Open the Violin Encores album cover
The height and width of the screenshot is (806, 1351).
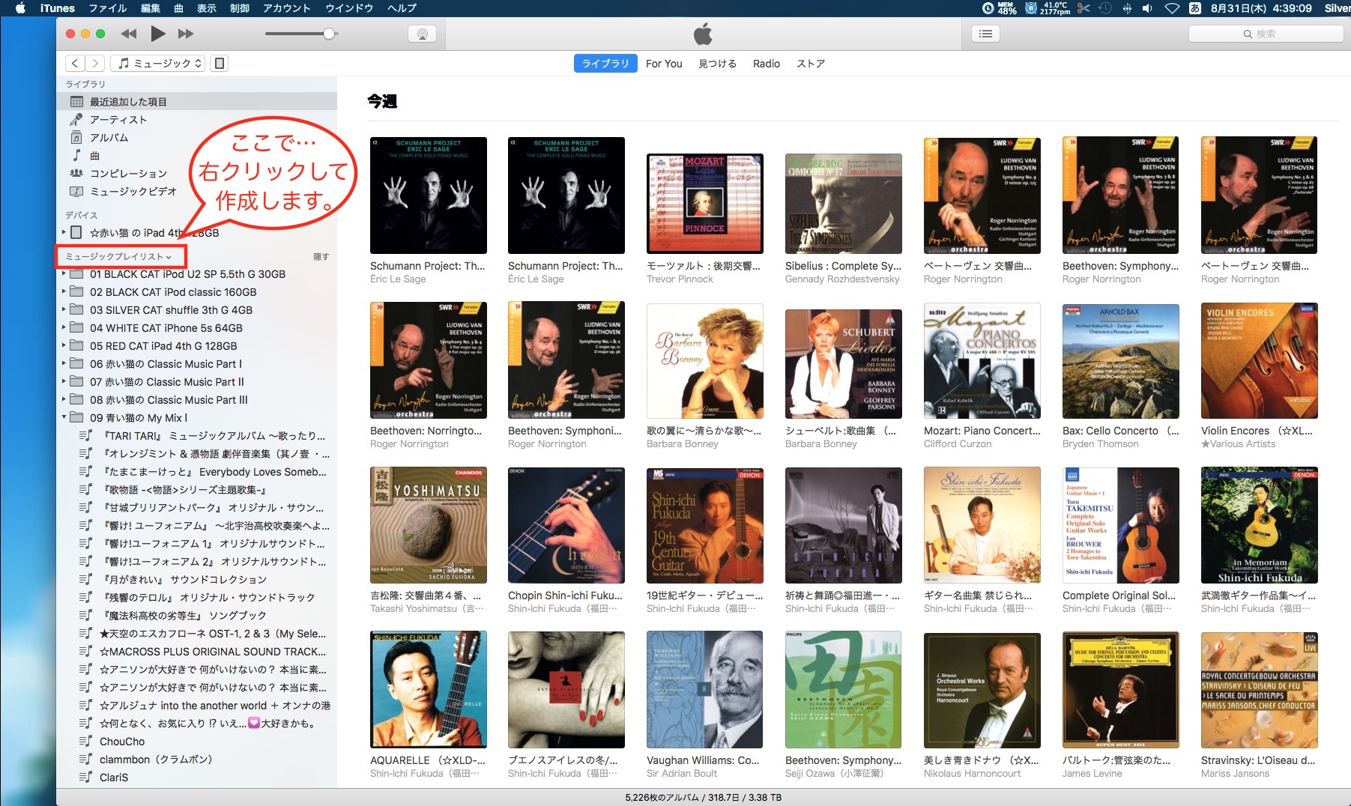[1259, 360]
